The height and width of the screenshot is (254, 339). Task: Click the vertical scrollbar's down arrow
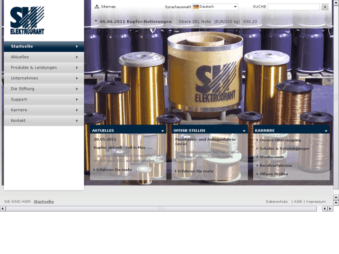click(336, 203)
